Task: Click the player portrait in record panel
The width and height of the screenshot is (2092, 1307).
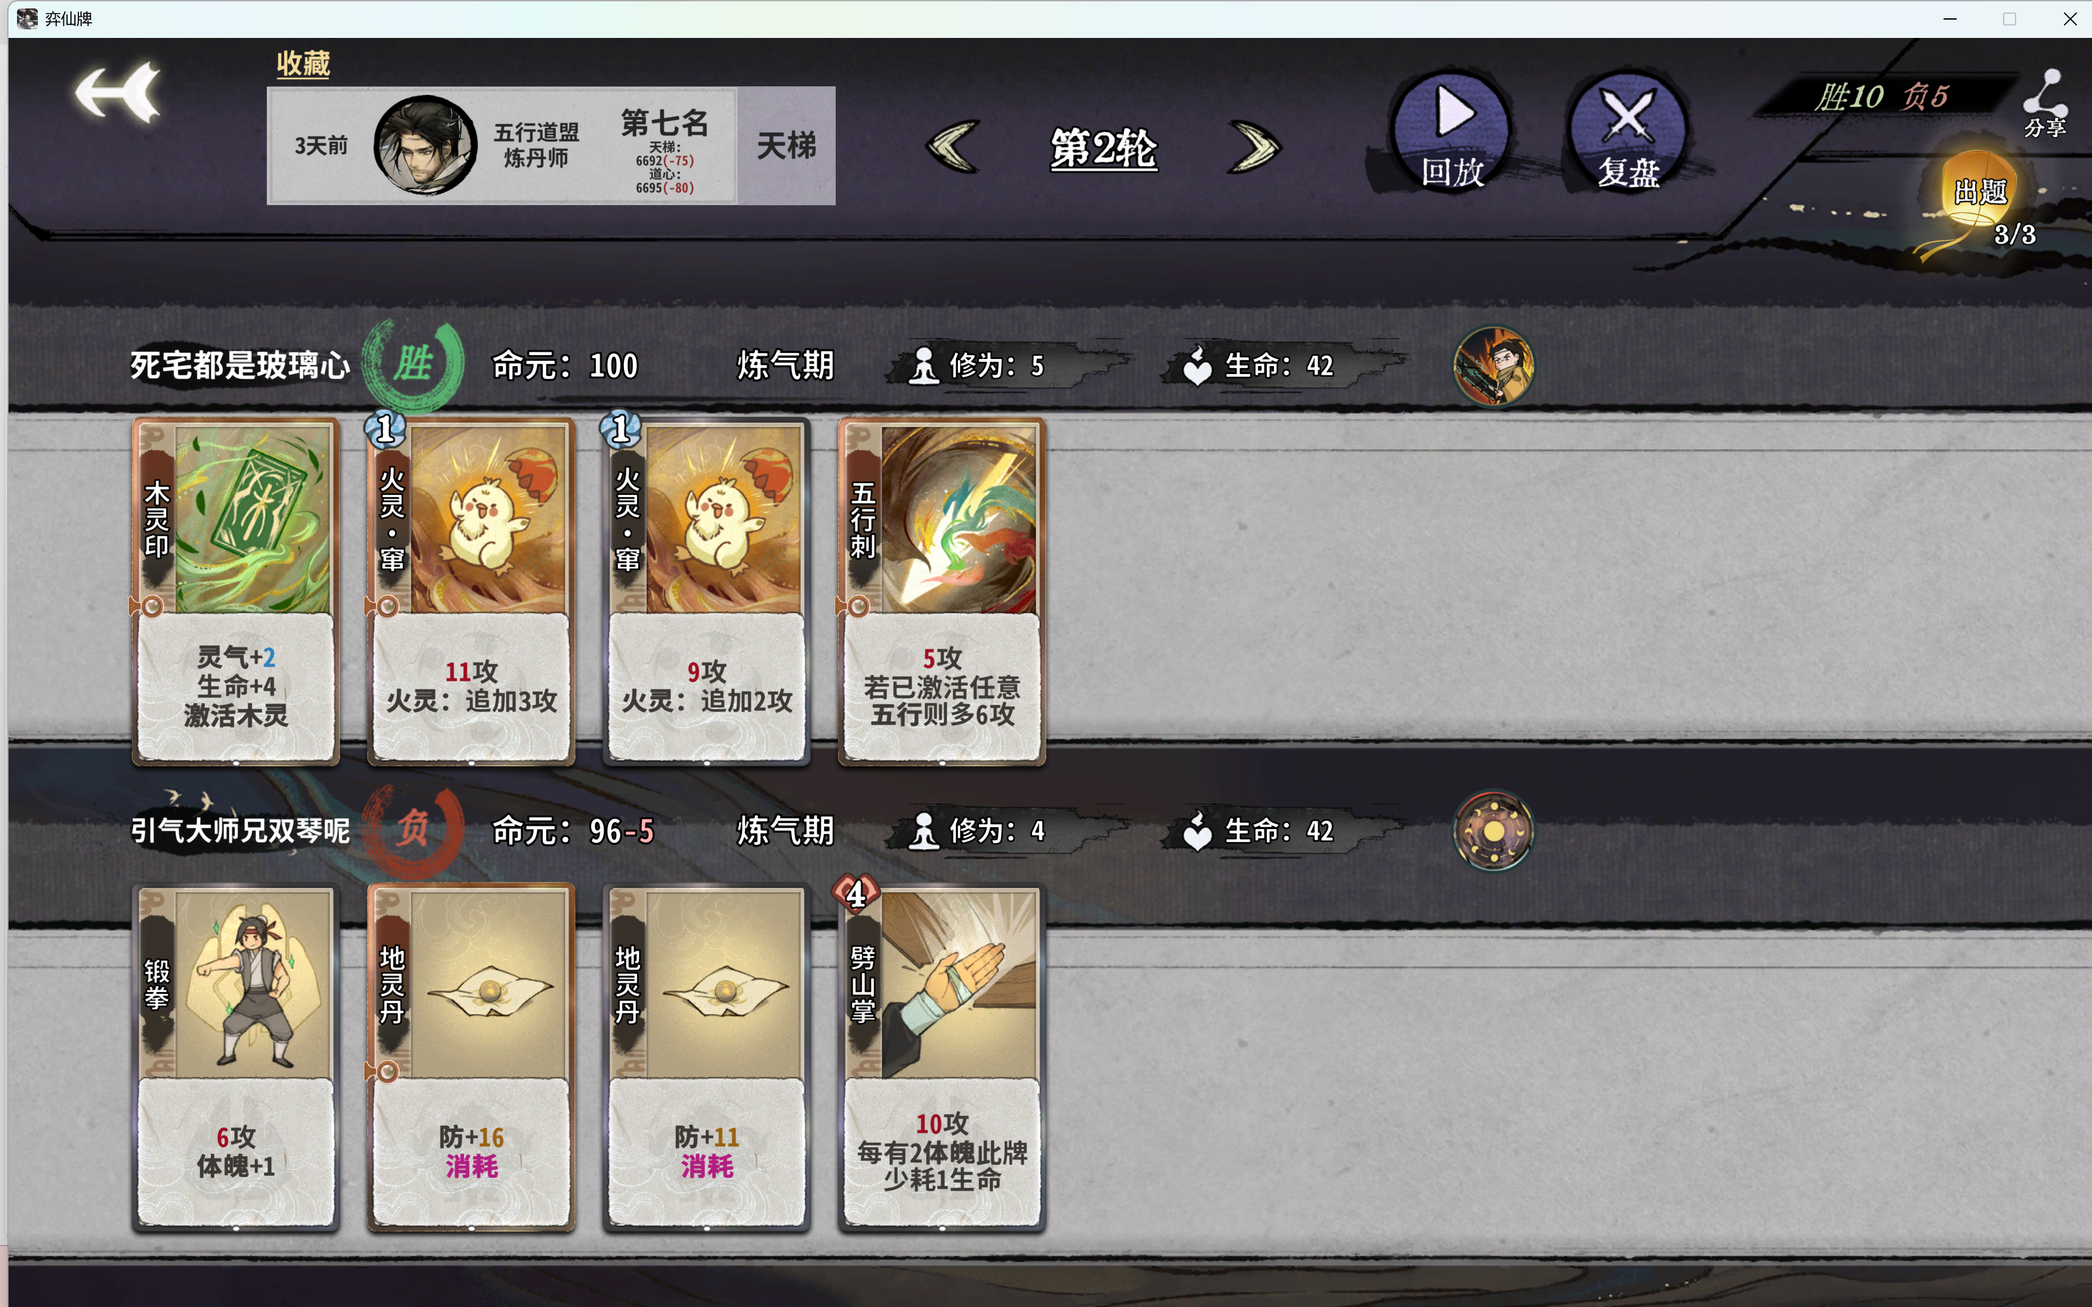Action: 424,145
